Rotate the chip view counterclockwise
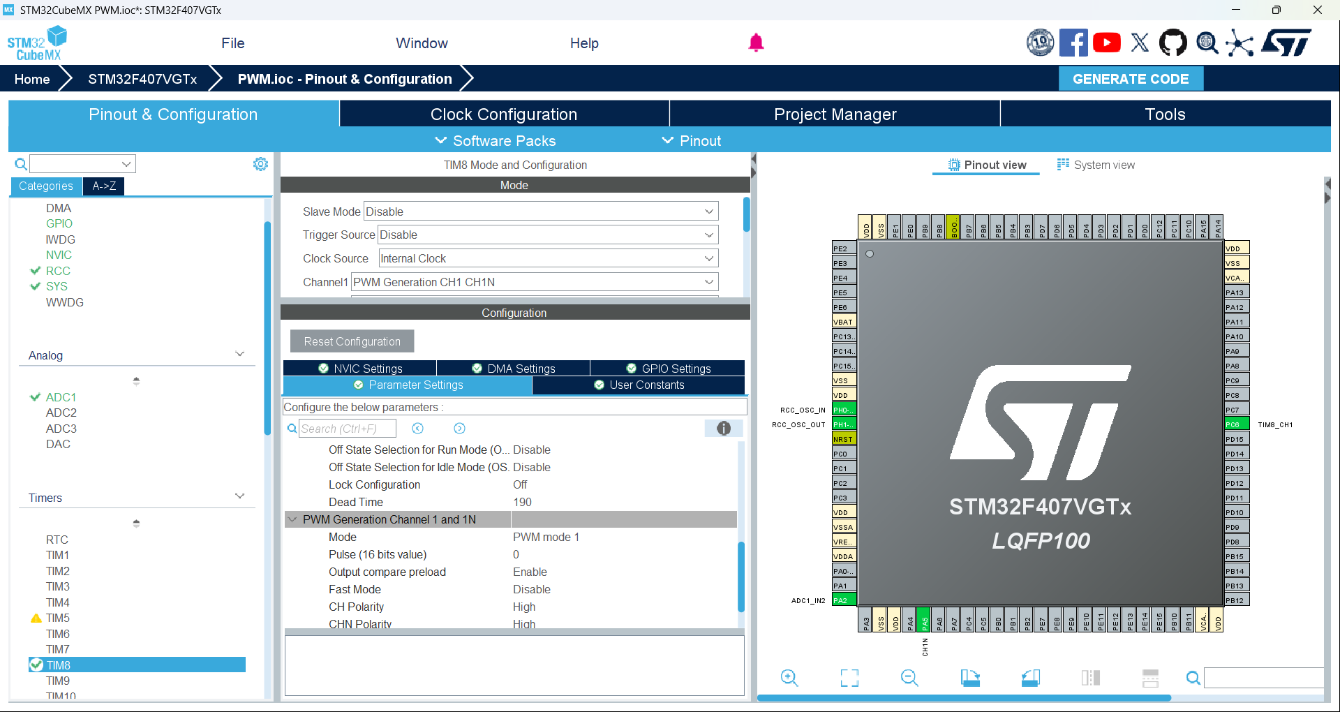Screen dimensions: 1340x712 point(1031,678)
